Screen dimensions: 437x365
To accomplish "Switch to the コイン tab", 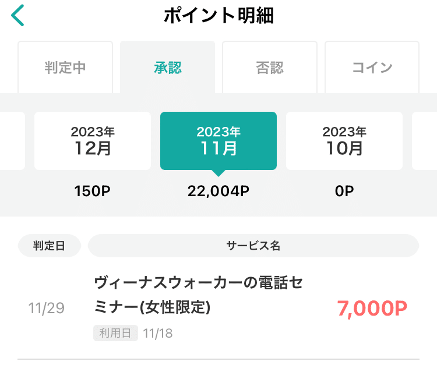I will (372, 68).
